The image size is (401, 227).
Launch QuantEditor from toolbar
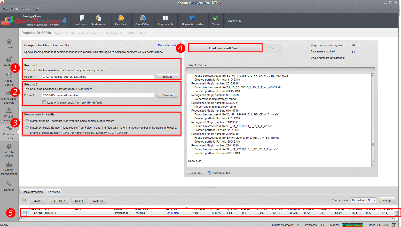143,21
